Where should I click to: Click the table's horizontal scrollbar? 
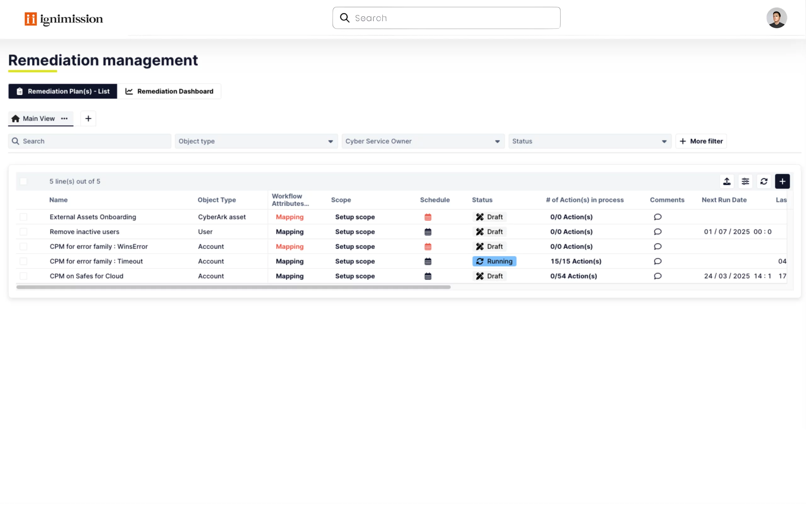[x=233, y=287]
